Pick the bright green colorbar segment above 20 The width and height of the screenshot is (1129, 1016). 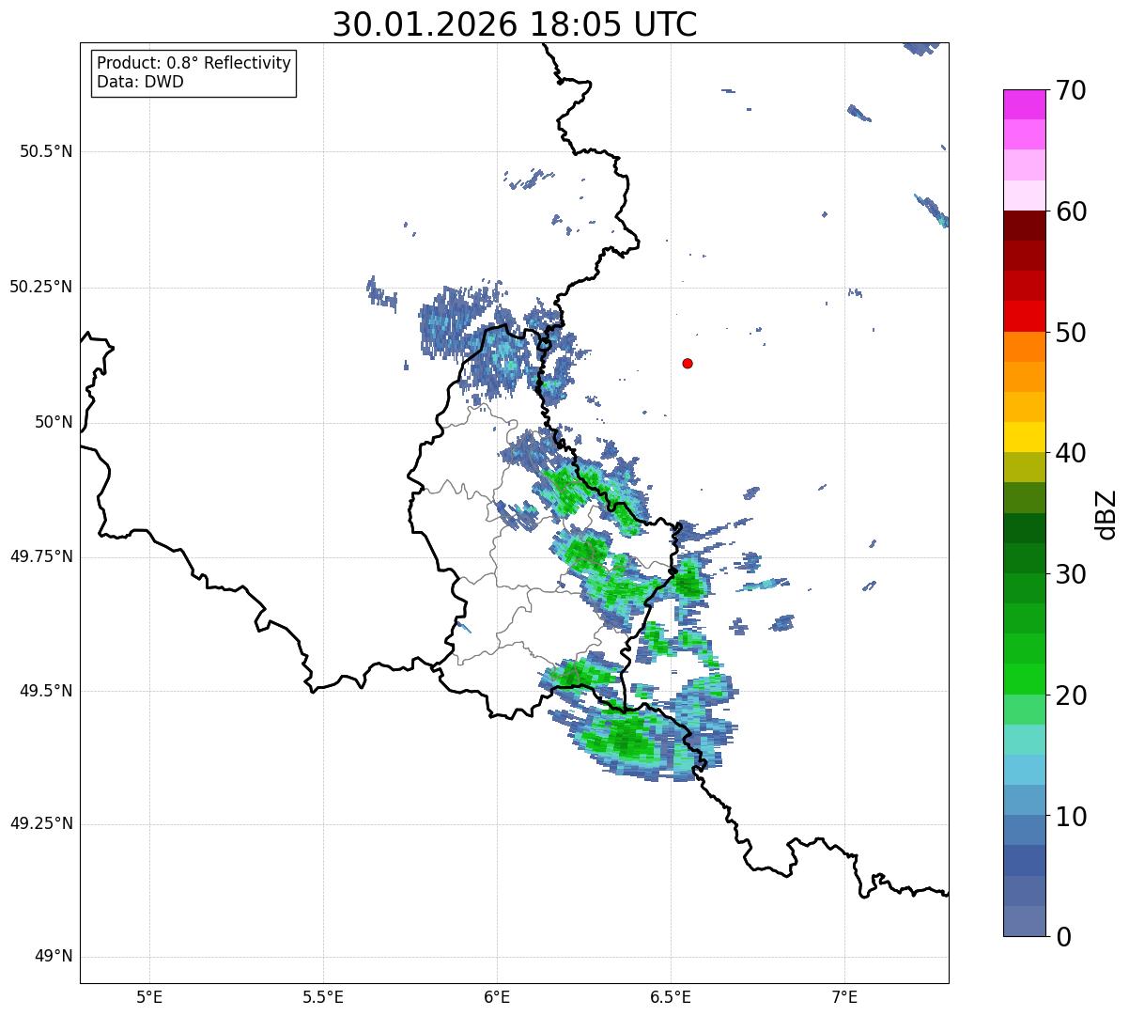coord(1024,679)
